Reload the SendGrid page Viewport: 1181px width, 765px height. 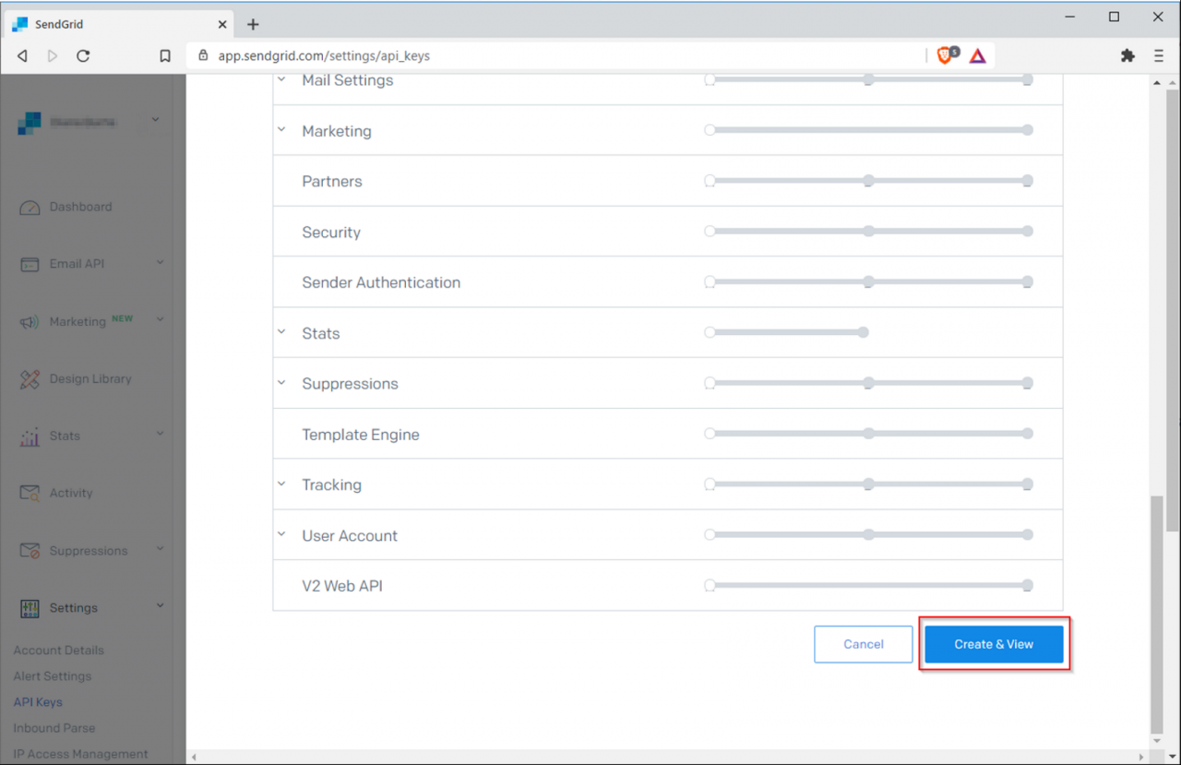point(83,55)
